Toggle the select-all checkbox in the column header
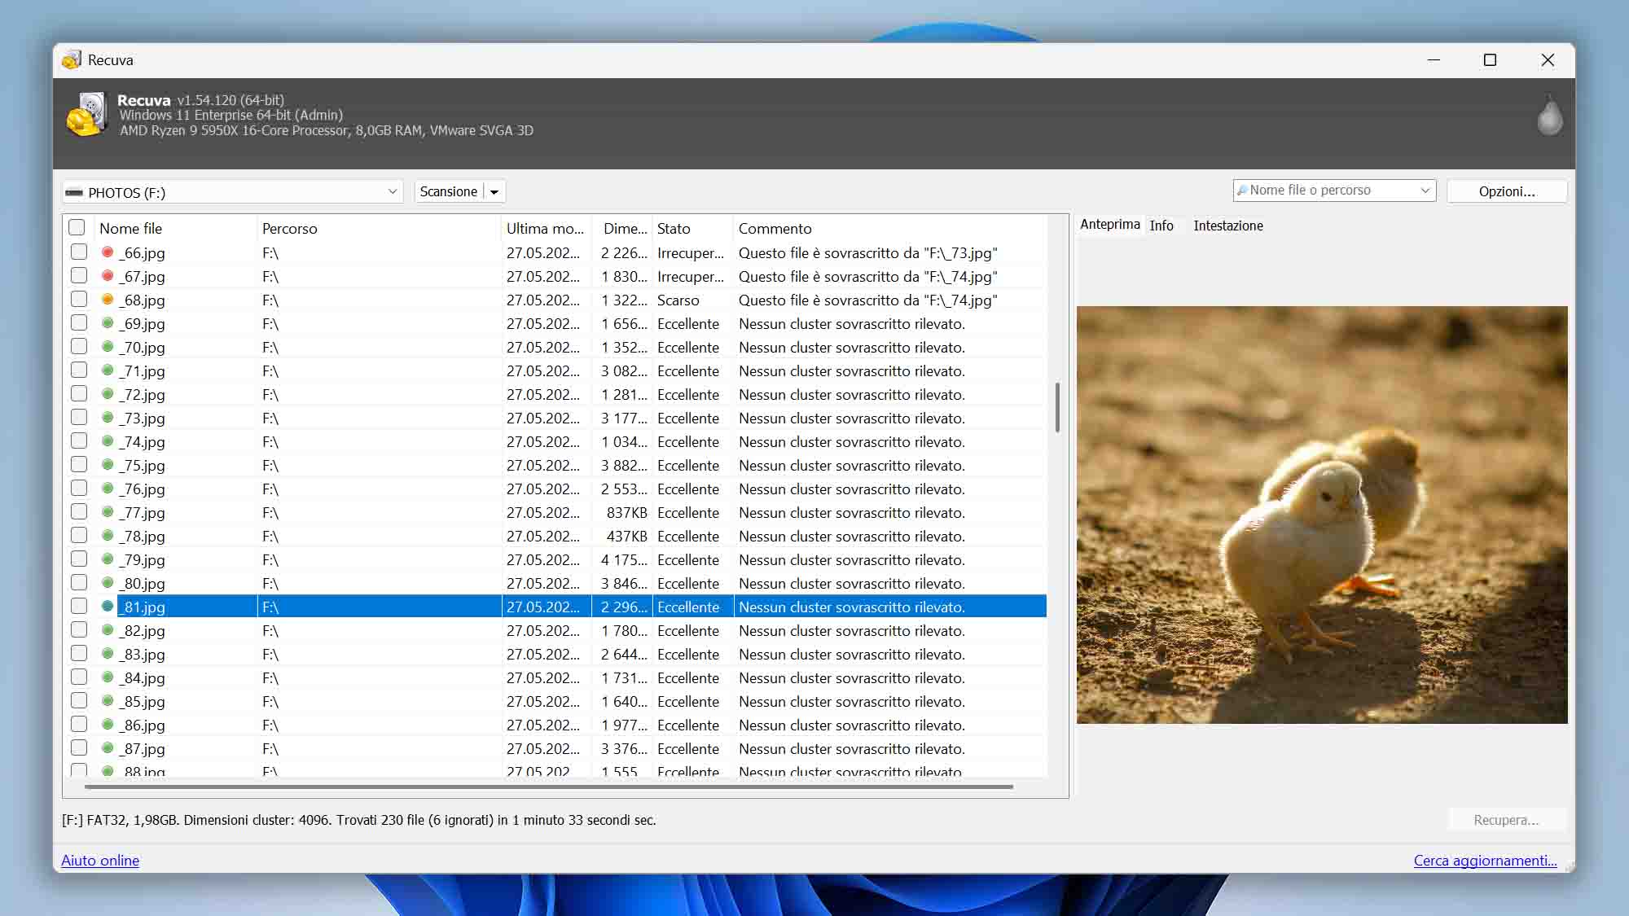1629x916 pixels. pos(77,227)
